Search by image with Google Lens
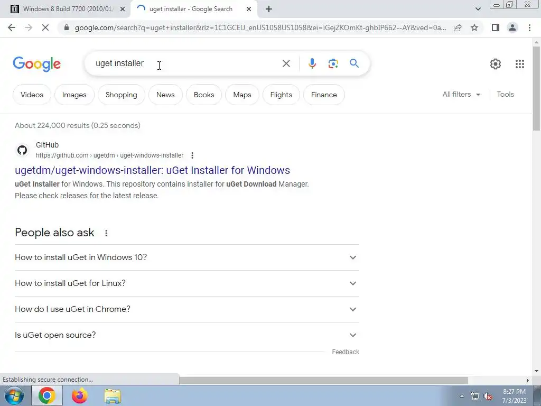 333,63
